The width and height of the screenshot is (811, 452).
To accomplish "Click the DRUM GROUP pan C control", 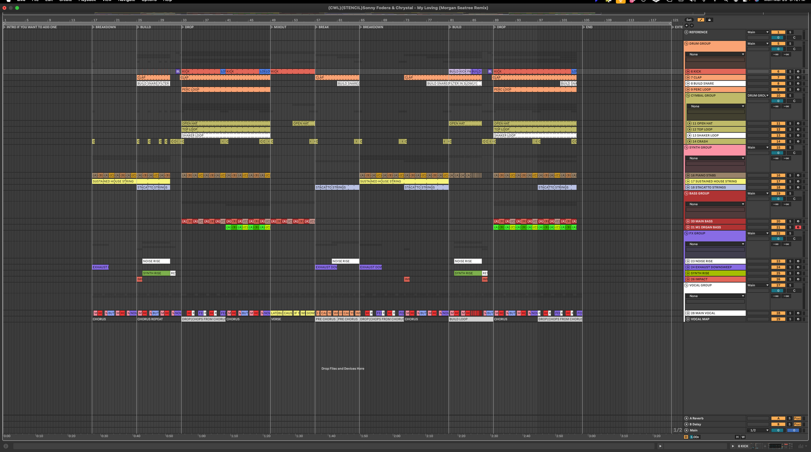I will click(794, 49).
